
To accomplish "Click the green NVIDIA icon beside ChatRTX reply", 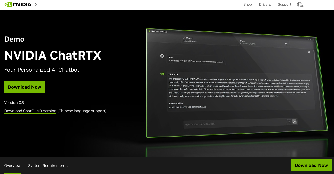I will tap(162, 74).
